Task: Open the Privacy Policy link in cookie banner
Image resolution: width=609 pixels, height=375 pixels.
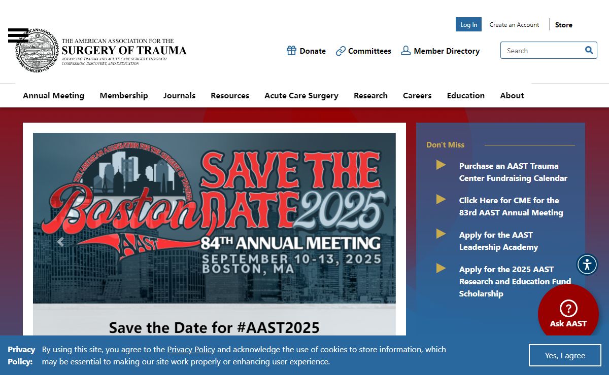Action: pos(191,349)
